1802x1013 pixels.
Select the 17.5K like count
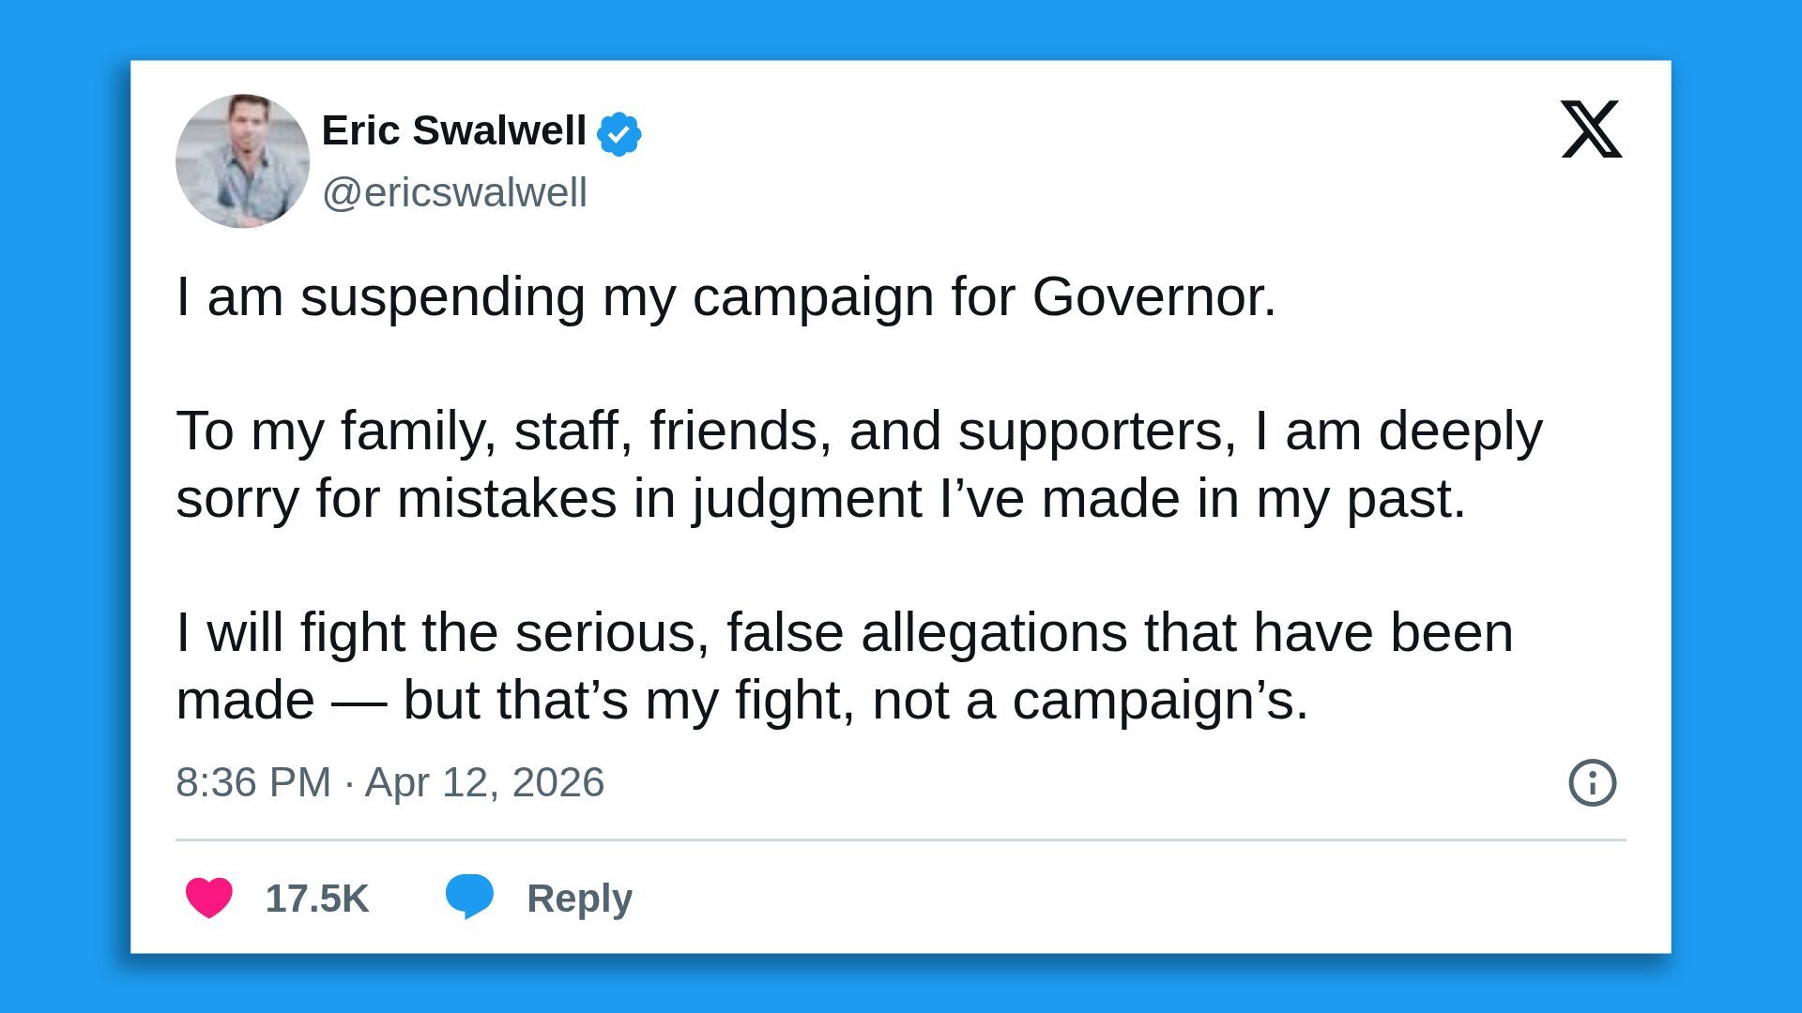(317, 898)
